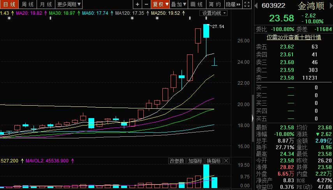
Task: Switch to the 月线 monthly chart tab
Action: click(x=46, y=4)
